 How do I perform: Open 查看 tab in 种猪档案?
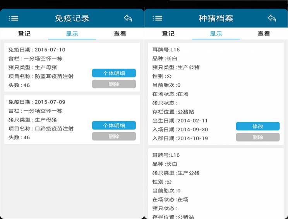(x=264, y=34)
